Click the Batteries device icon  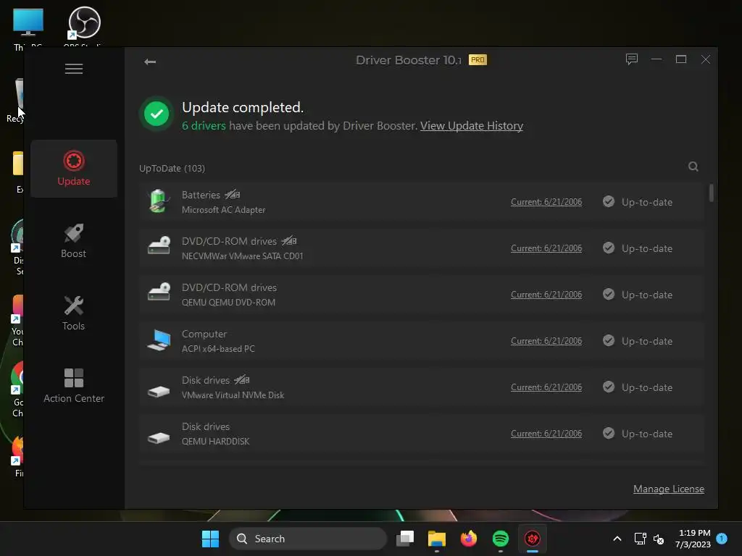point(159,201)
